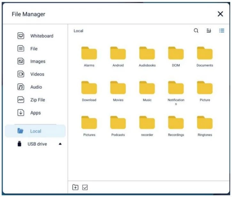Close the File Manager window

click(220, 14)
